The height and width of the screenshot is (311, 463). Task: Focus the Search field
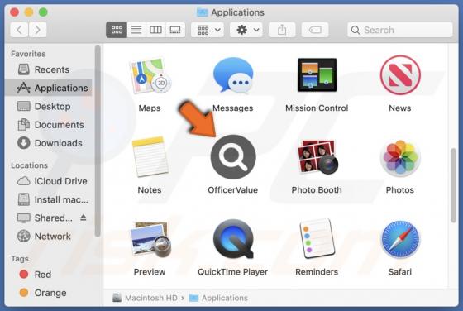pos(400,30)
